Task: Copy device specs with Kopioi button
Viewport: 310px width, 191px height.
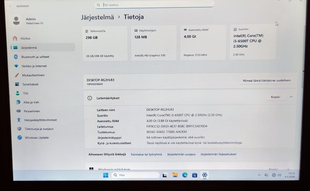Action: 275,97
